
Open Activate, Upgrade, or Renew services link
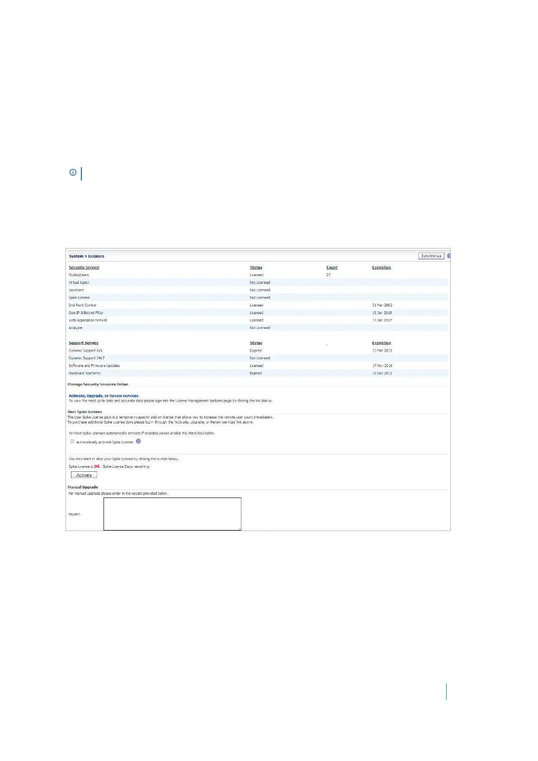104,396
